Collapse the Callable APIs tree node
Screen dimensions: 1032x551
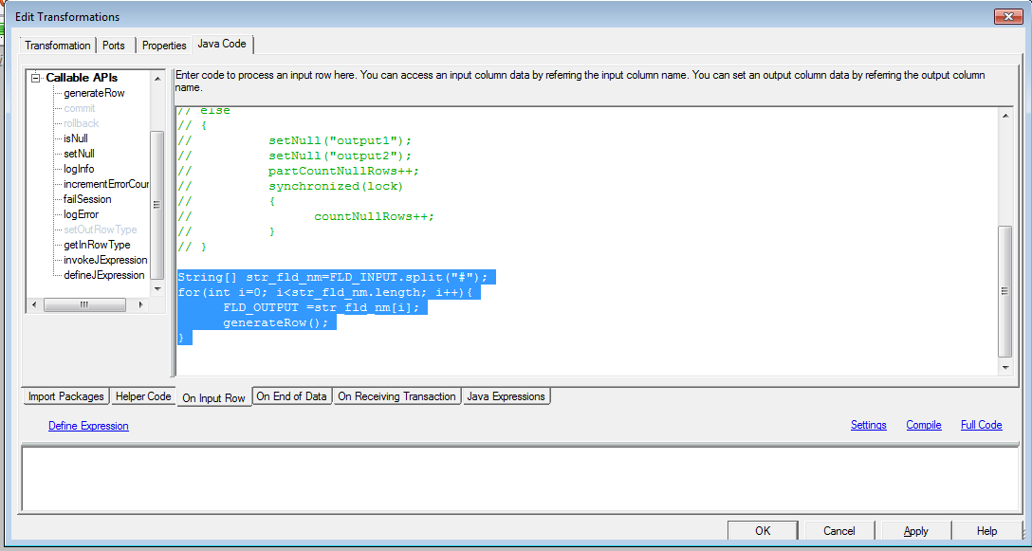point(36,78)
